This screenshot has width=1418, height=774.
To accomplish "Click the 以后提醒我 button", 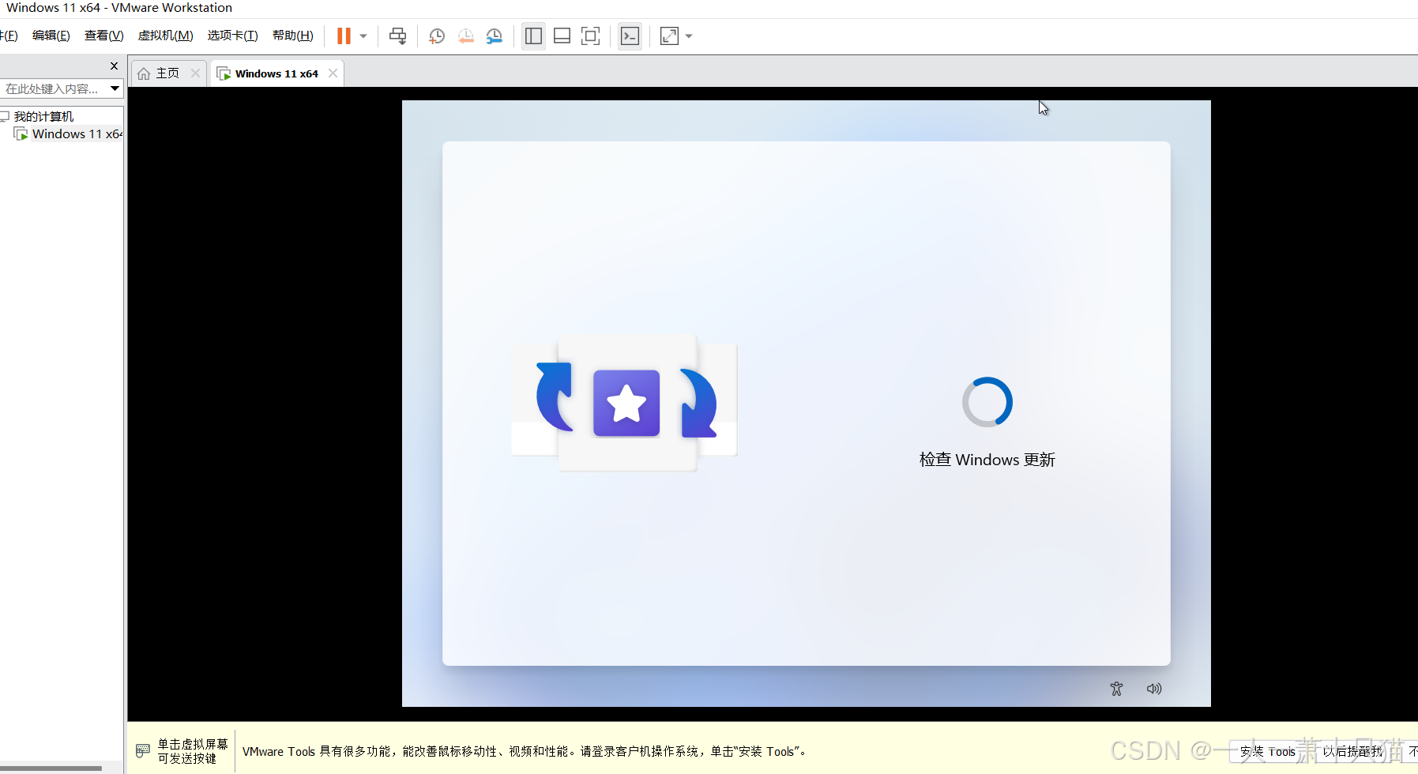I will tap(1352, 752).
